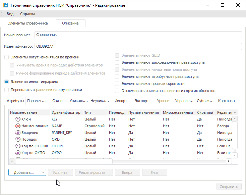
Task: Click the down arrow of the vertical table scrollbar
Action: click(235, 155)
